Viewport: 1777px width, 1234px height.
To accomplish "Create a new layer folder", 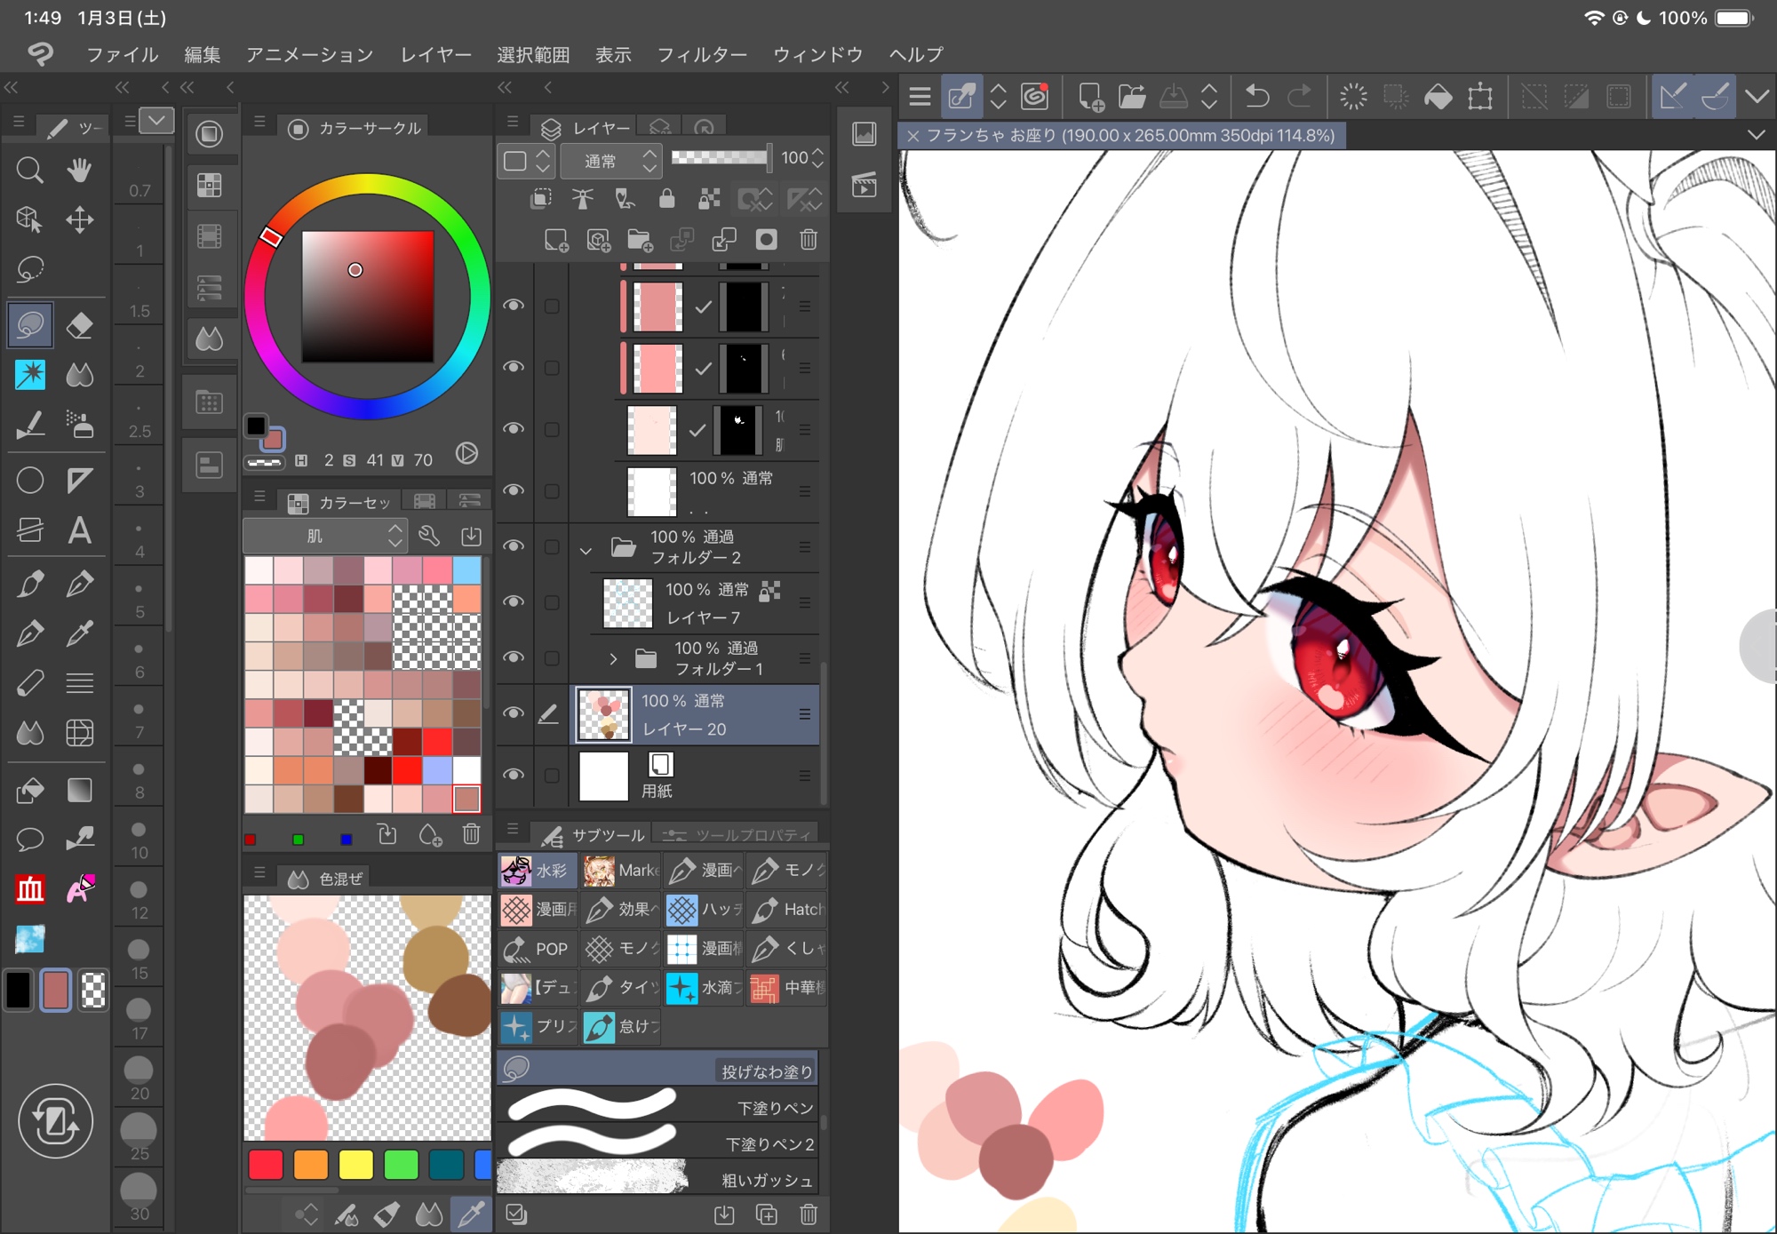I will [x=640, y=240].
